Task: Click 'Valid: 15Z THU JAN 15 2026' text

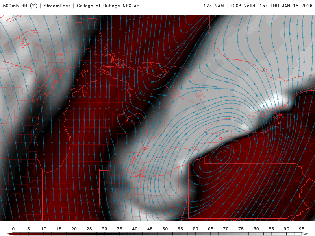Action: 278,6
